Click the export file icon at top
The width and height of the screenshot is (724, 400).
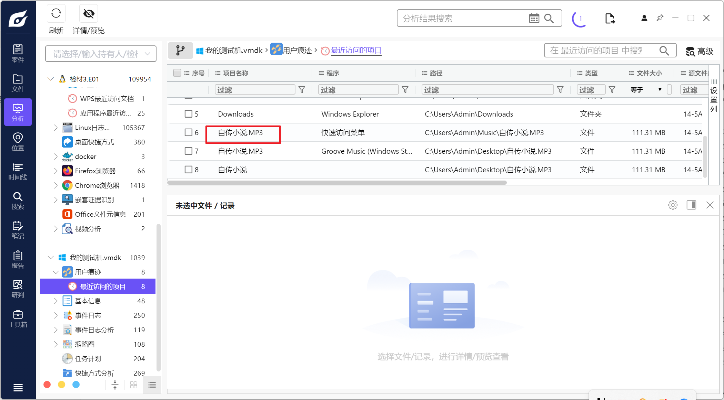pos(610,18)
